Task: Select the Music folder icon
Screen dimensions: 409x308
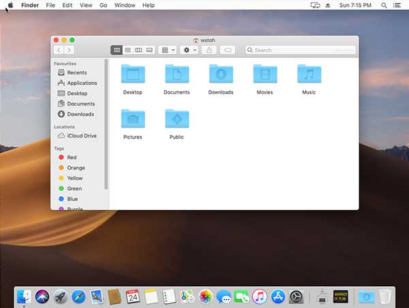Action: (309, 74)
